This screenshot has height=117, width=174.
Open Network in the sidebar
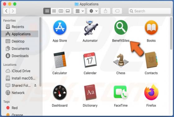(x=20, y=93)
